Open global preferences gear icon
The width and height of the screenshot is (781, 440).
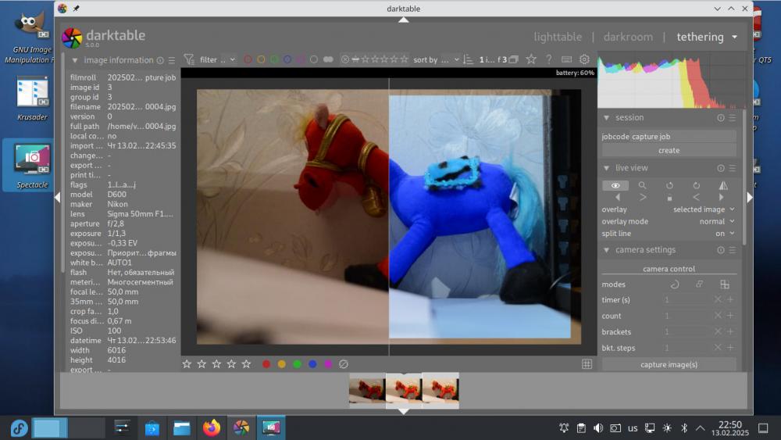click(x=584, y=60)
